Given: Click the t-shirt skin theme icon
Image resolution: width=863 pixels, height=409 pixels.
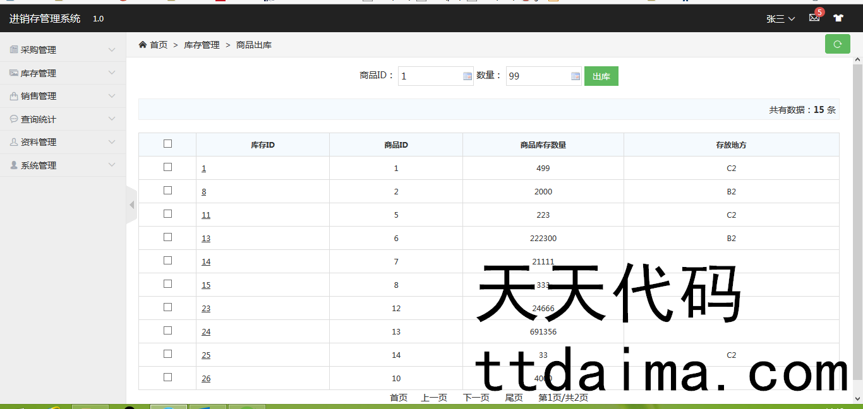Looking at the screenshot, I should point(838,18).
